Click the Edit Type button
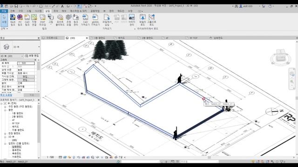 pyautogui.click(x=32, y=56)
